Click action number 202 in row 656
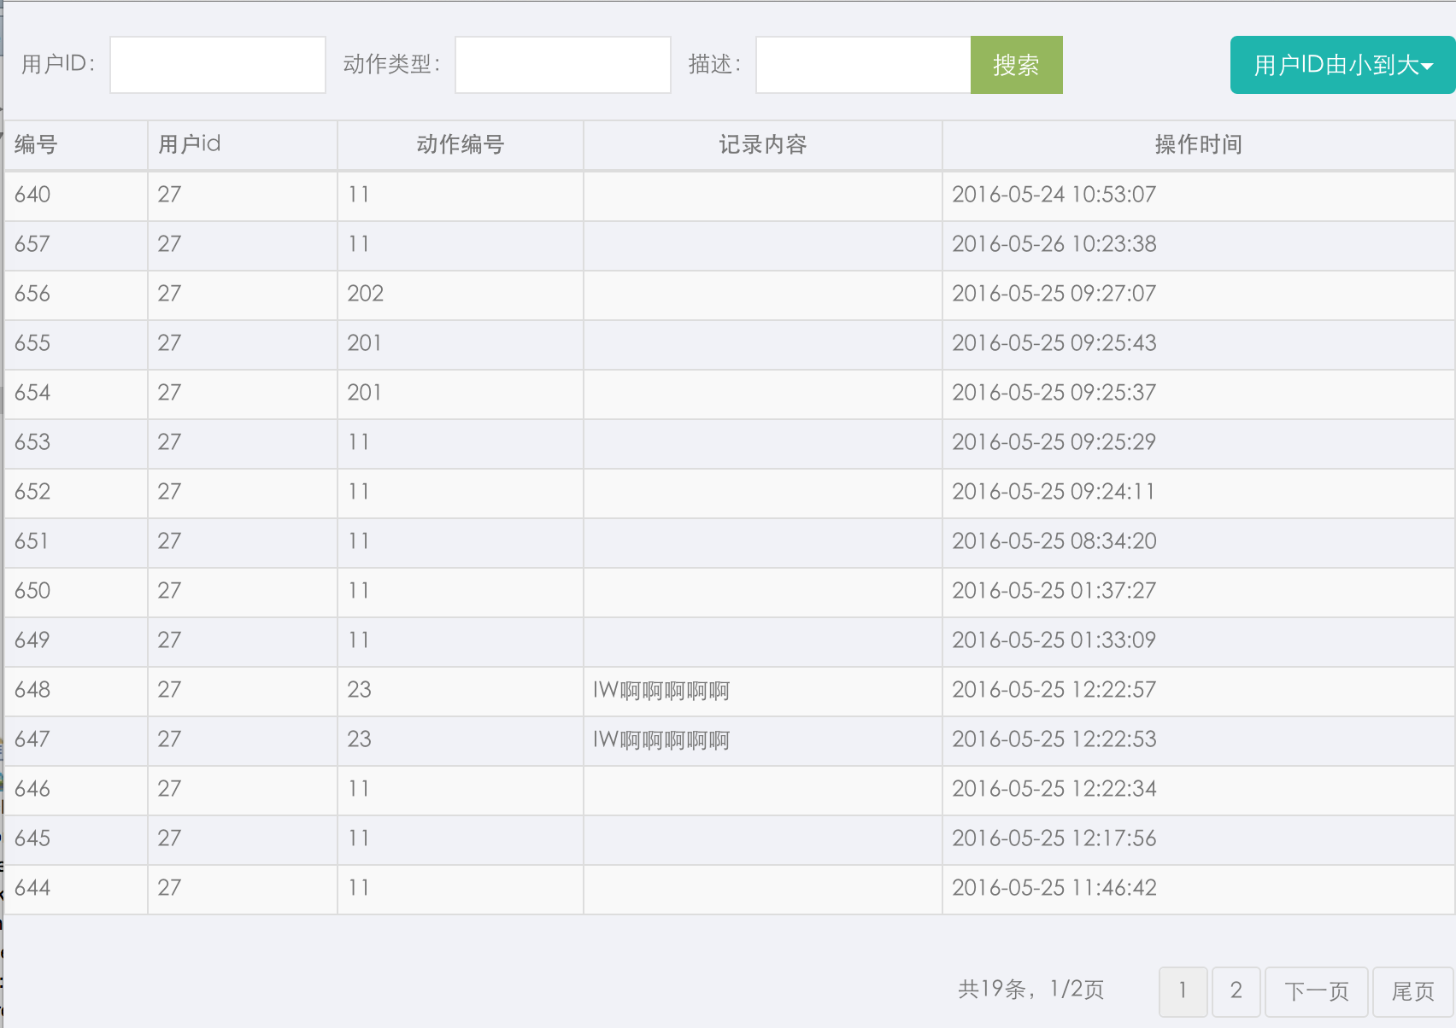 [x=366, y=294]
